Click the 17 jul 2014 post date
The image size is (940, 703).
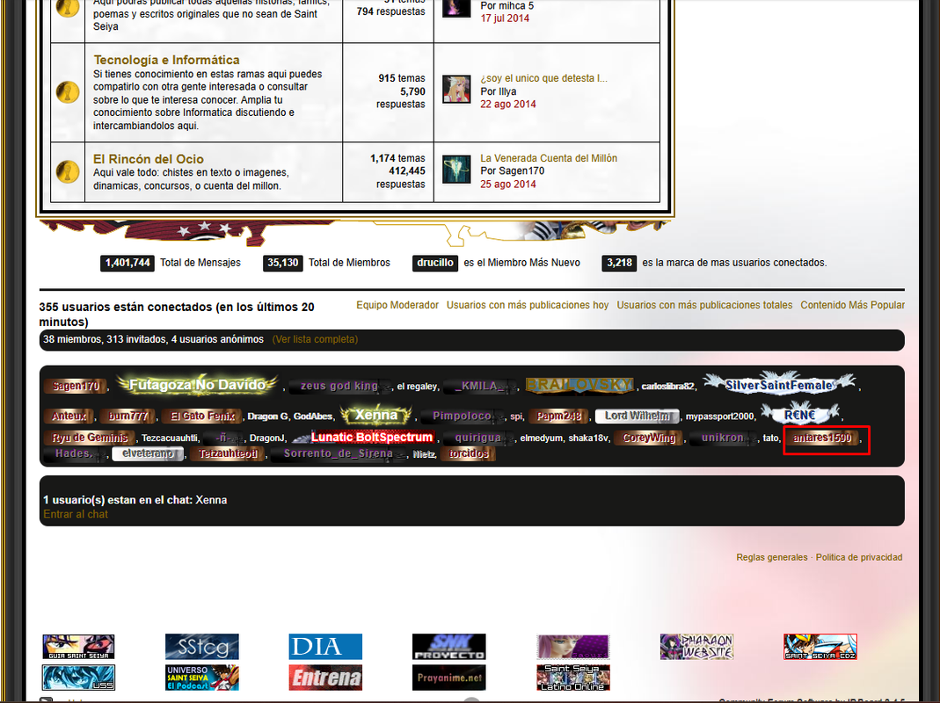[x=505, y=18]
